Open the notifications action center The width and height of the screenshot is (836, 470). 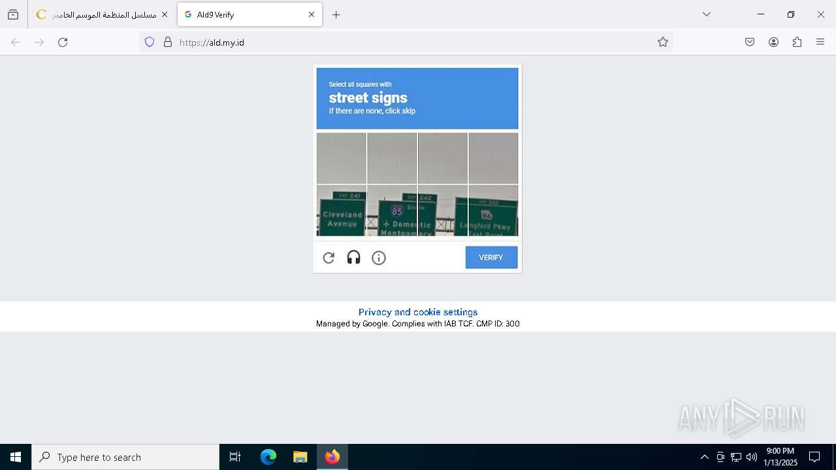pyautogui.click(x=814, y=457)
